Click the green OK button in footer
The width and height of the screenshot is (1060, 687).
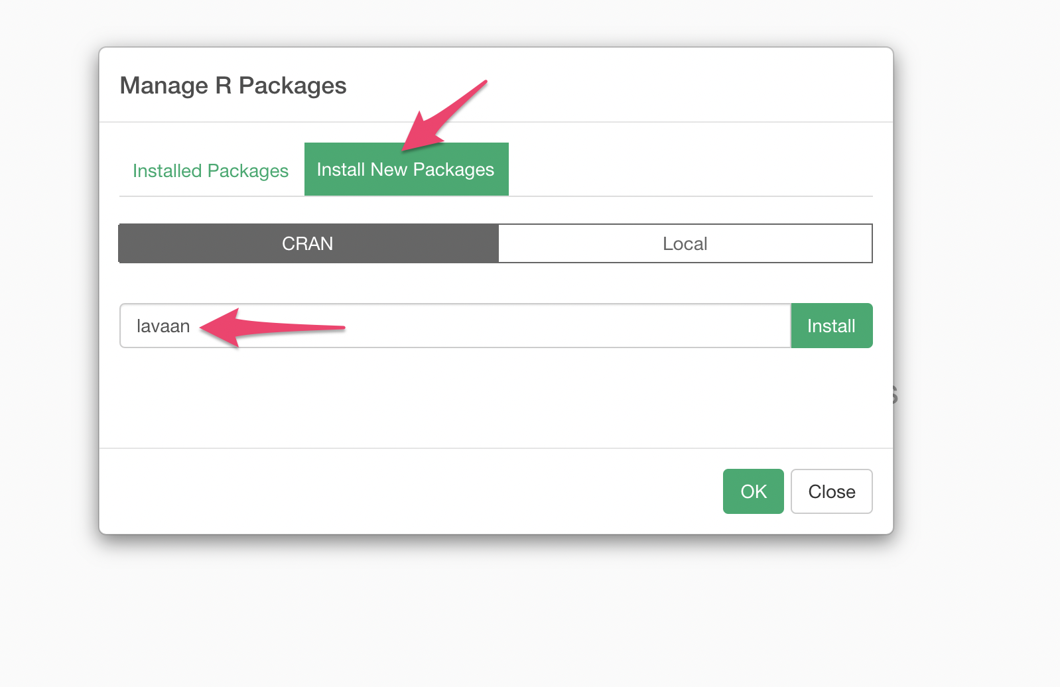[x=753, y=491]
